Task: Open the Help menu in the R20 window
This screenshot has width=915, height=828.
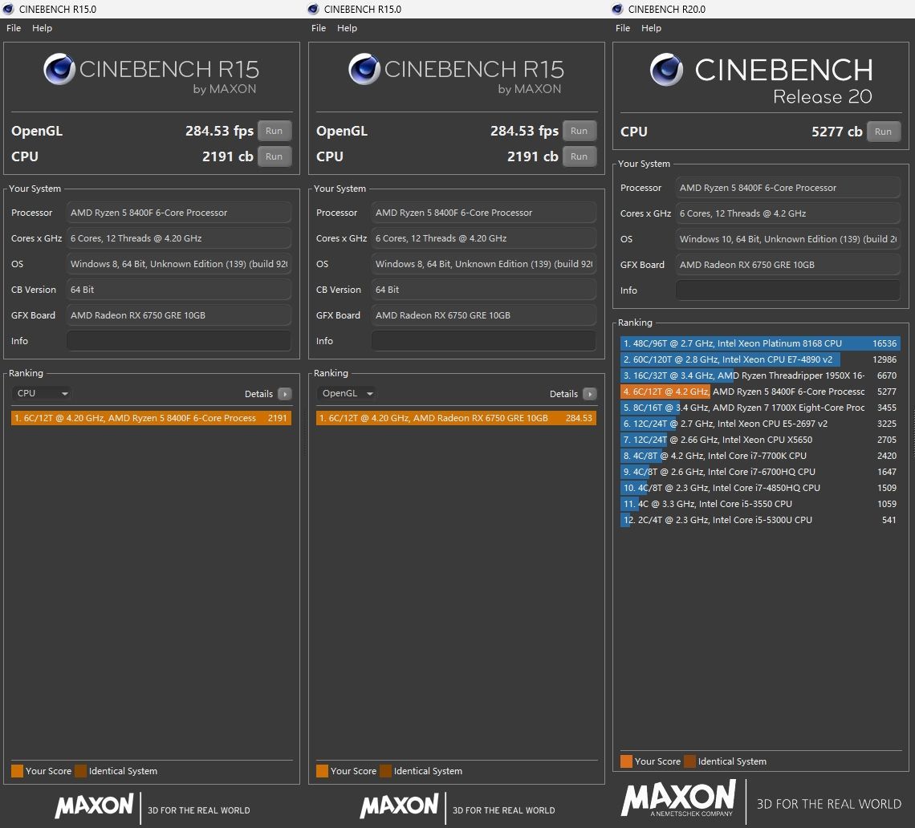Action: pos(651,28)
